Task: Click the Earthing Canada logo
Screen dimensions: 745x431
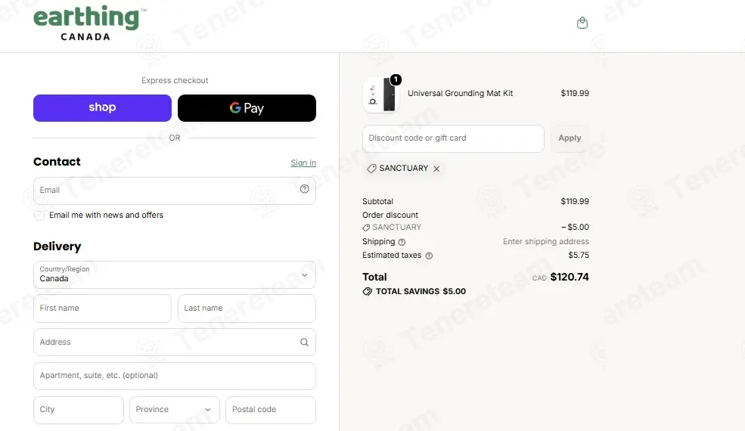Action: point(90,23)
